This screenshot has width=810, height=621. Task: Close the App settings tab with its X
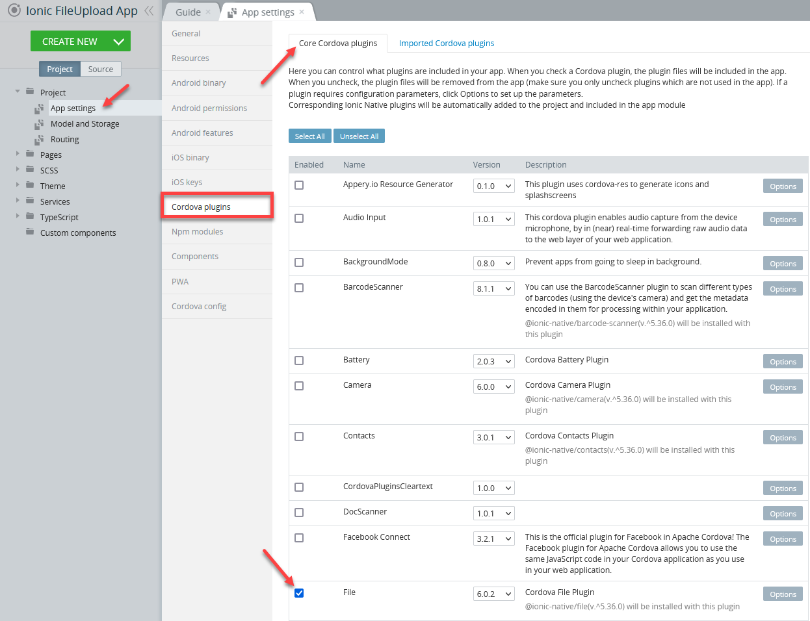pyautogui.click(x=302, y=12)
